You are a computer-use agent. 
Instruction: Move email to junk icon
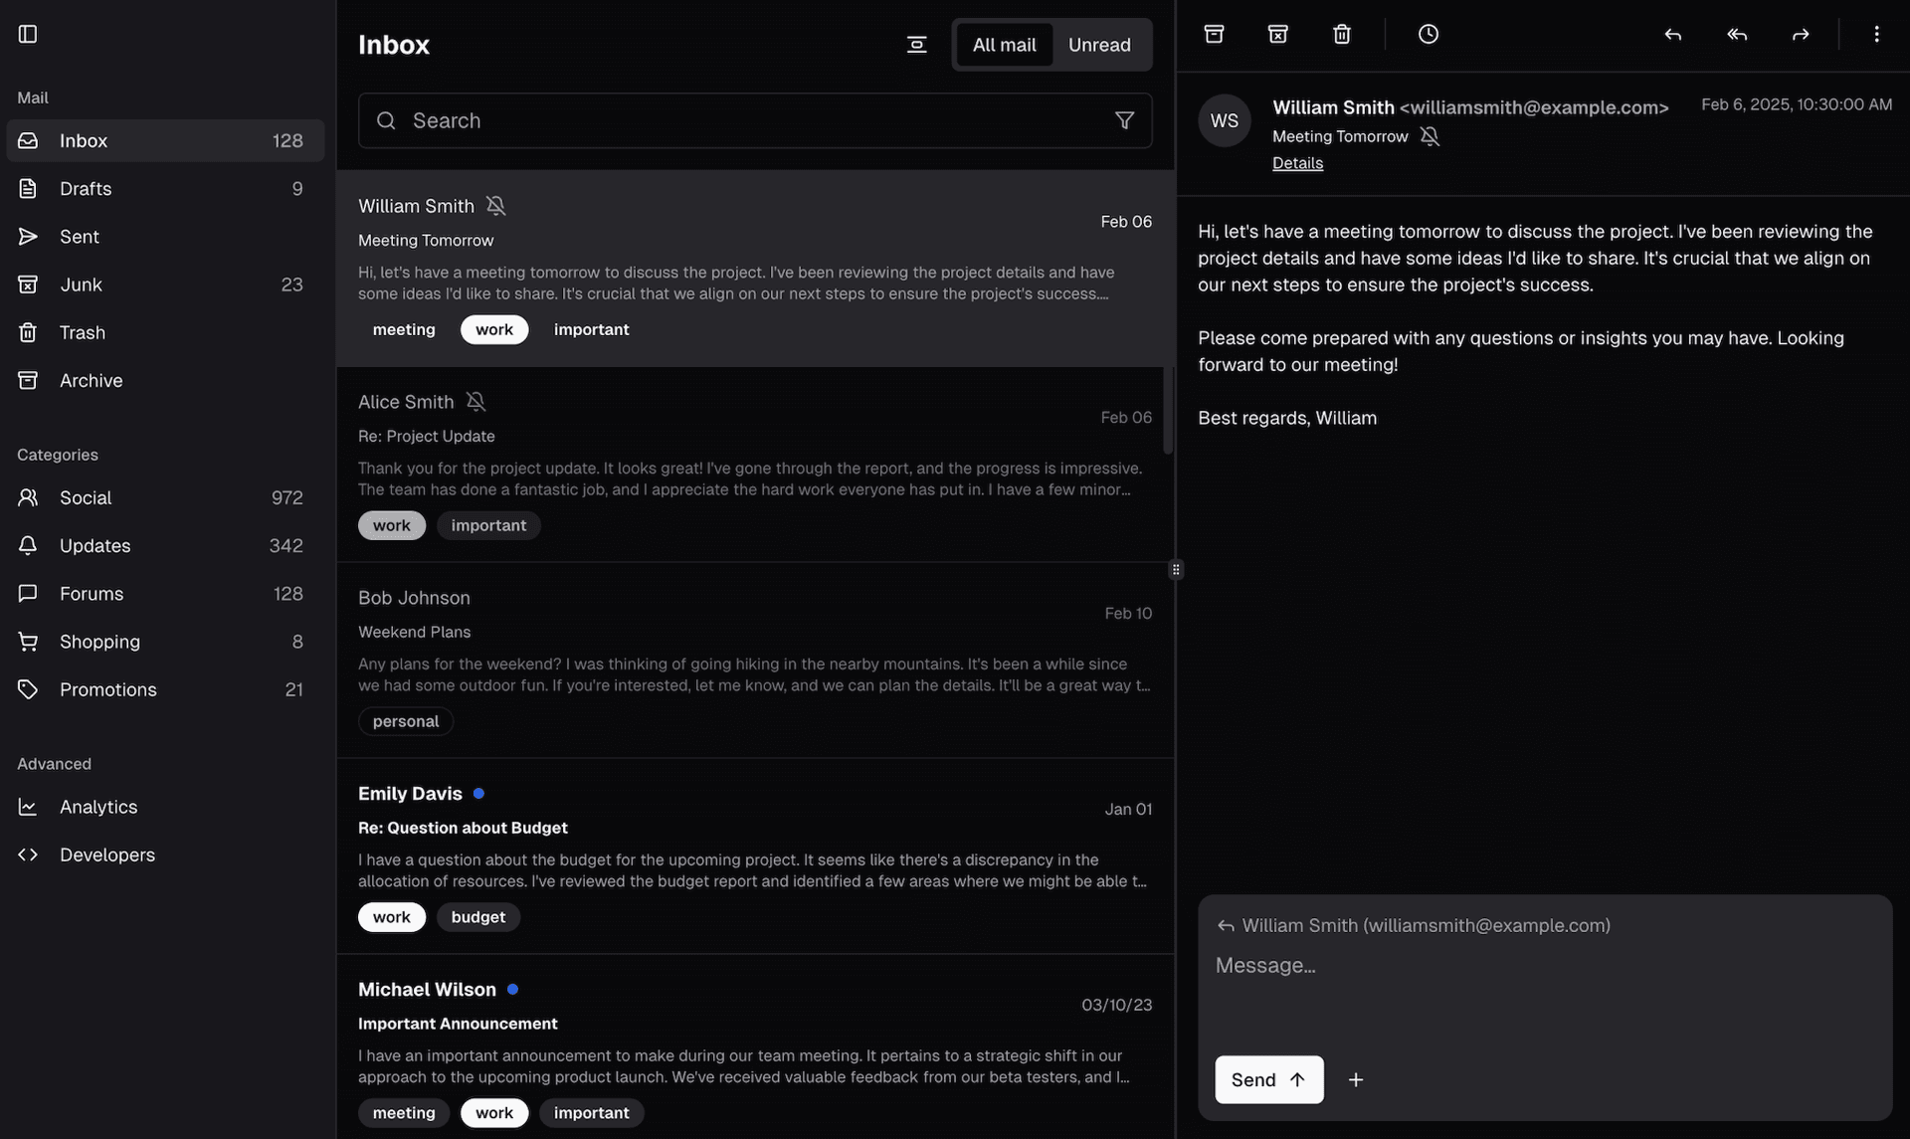(1277, 34)
